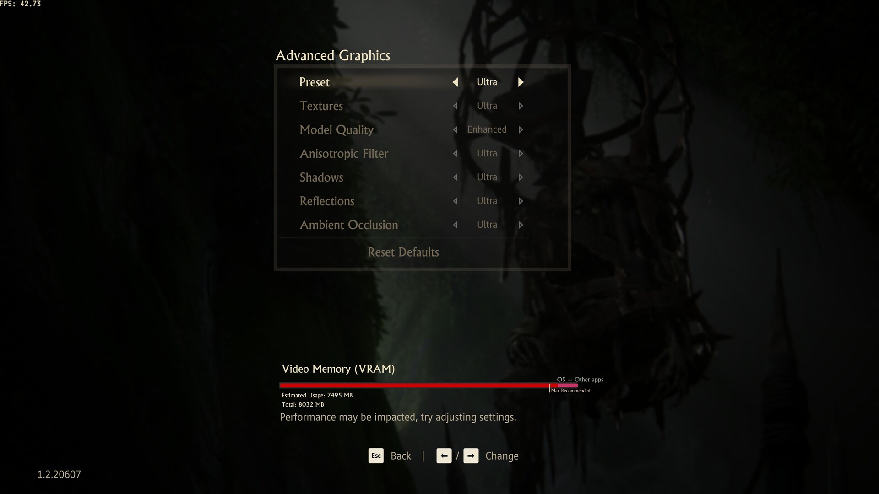This screenshot has height=494, width=879.
Task: Click Back to exit Advanced Graphics
Action: [x=400, y=456]
